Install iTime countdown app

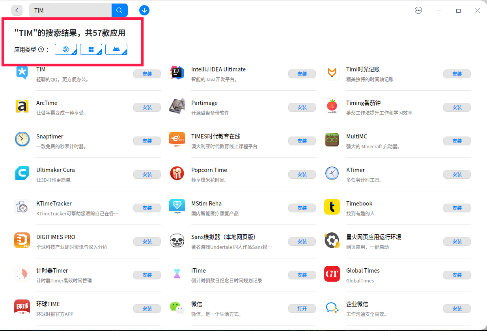coord(302,275)
